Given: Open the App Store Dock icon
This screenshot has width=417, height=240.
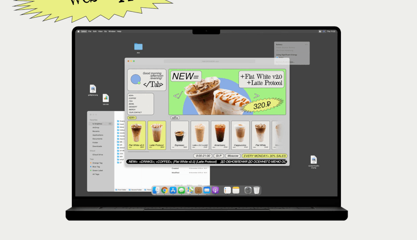Looking at the screenshot, I should (173, 190).
